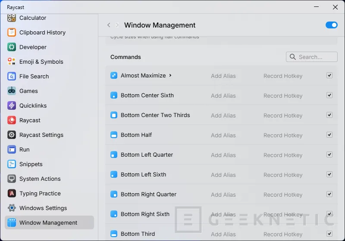The width and height of the screenshot is (345, 241).
Task: Click the Bottom Third command icon
Action: pos(114,234)
